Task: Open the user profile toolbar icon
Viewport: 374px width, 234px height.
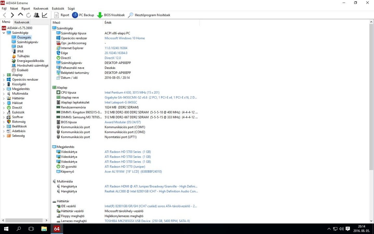Action: coord(36,15)
